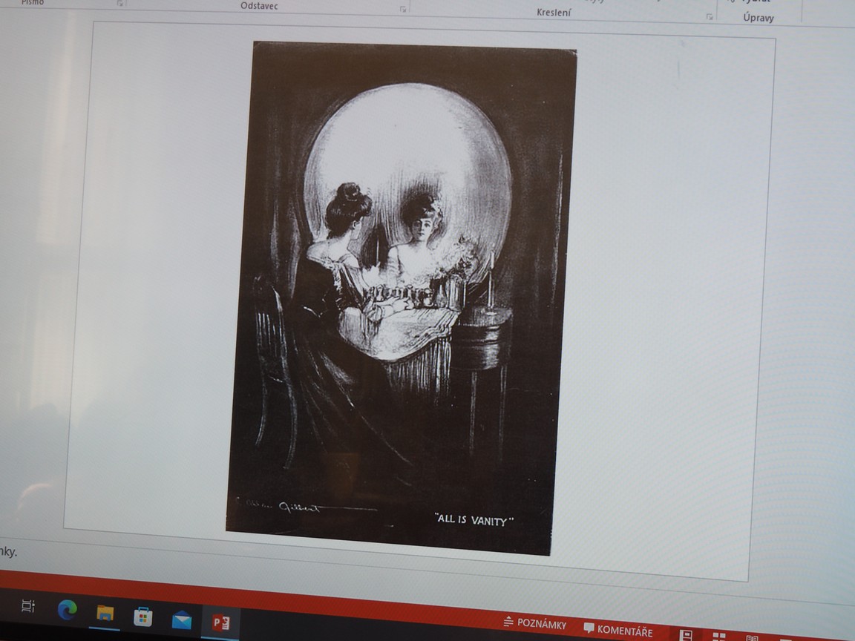855x641 pixels.
Task: Switch to Reading view in status bar
Action: (x=753, y=638)
